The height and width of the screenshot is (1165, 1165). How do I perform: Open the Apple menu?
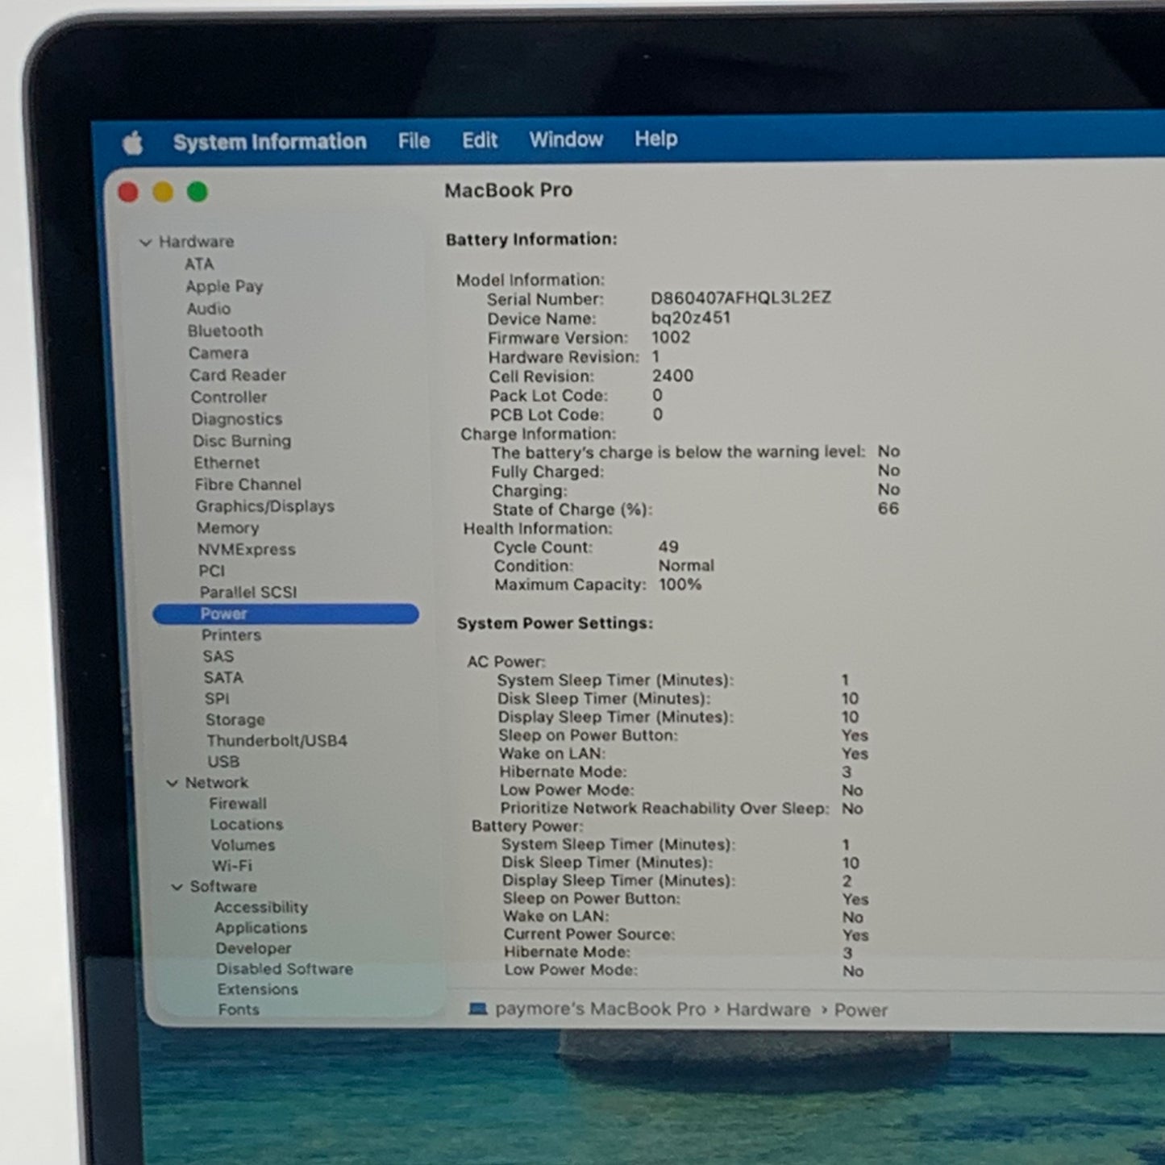133,144
